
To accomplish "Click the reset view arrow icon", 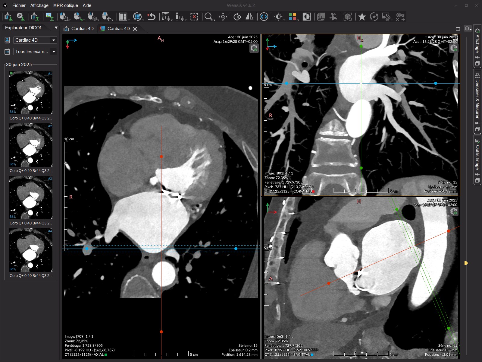I will (152, 17).
